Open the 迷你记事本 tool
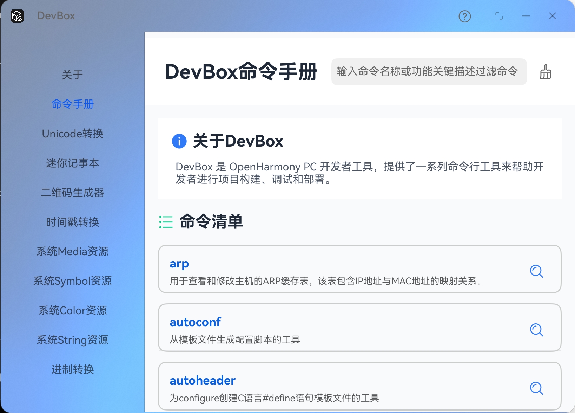The width and height of the screenshot is (575, 413). click(x=72, y=163)
